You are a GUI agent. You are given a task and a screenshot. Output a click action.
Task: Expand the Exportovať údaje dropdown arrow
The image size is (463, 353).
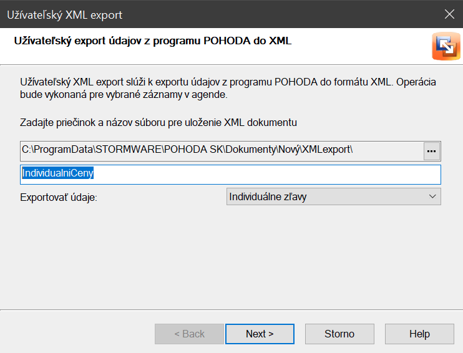point(432,197)
